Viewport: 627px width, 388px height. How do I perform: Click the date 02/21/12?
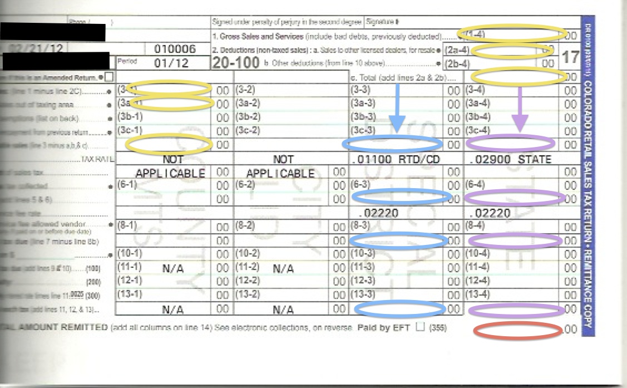pyautogui.click(x=36, y=48)
